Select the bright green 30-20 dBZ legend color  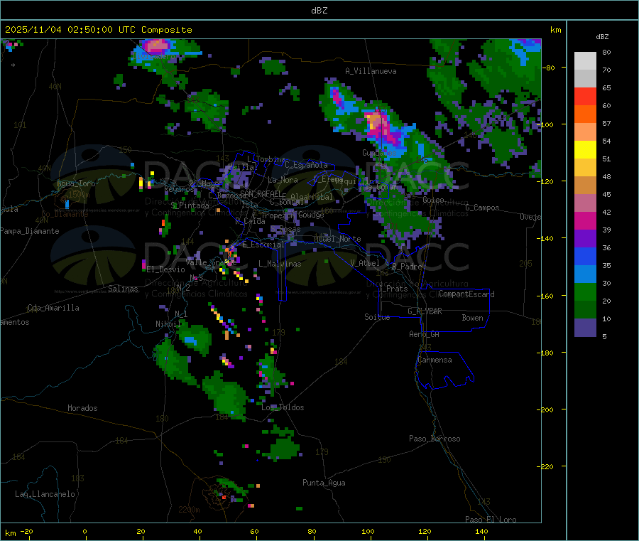pos(585,291)
